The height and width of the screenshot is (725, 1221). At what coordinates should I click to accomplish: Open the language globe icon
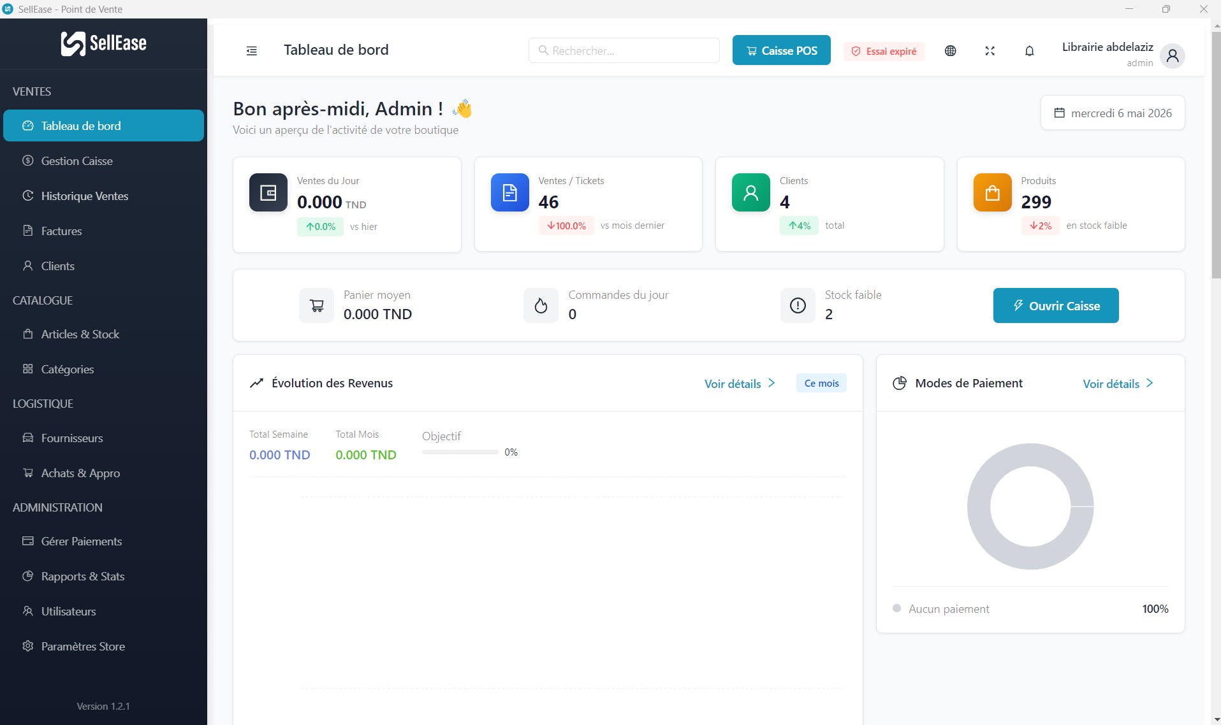pyautogui.click(x=950, y=51)
